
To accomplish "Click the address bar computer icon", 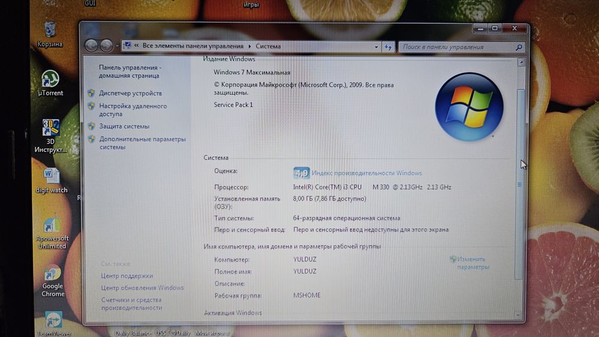I will pos(128,45).
